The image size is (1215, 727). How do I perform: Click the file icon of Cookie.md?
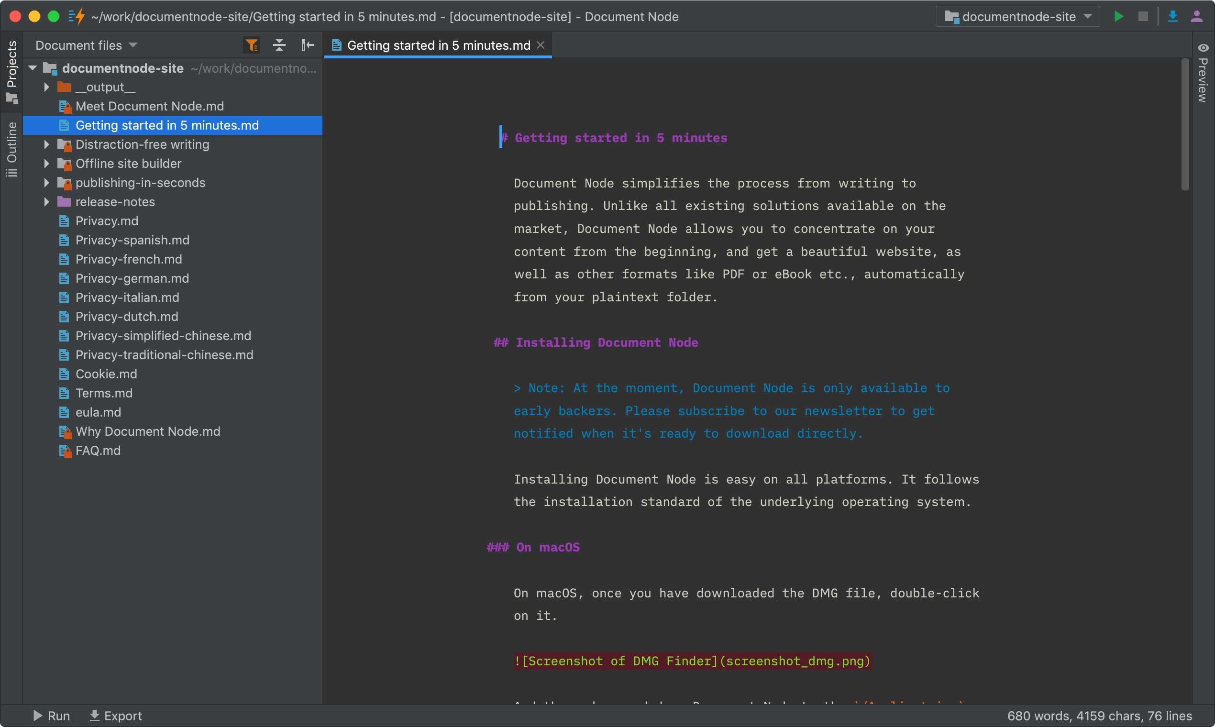point(64,374)
